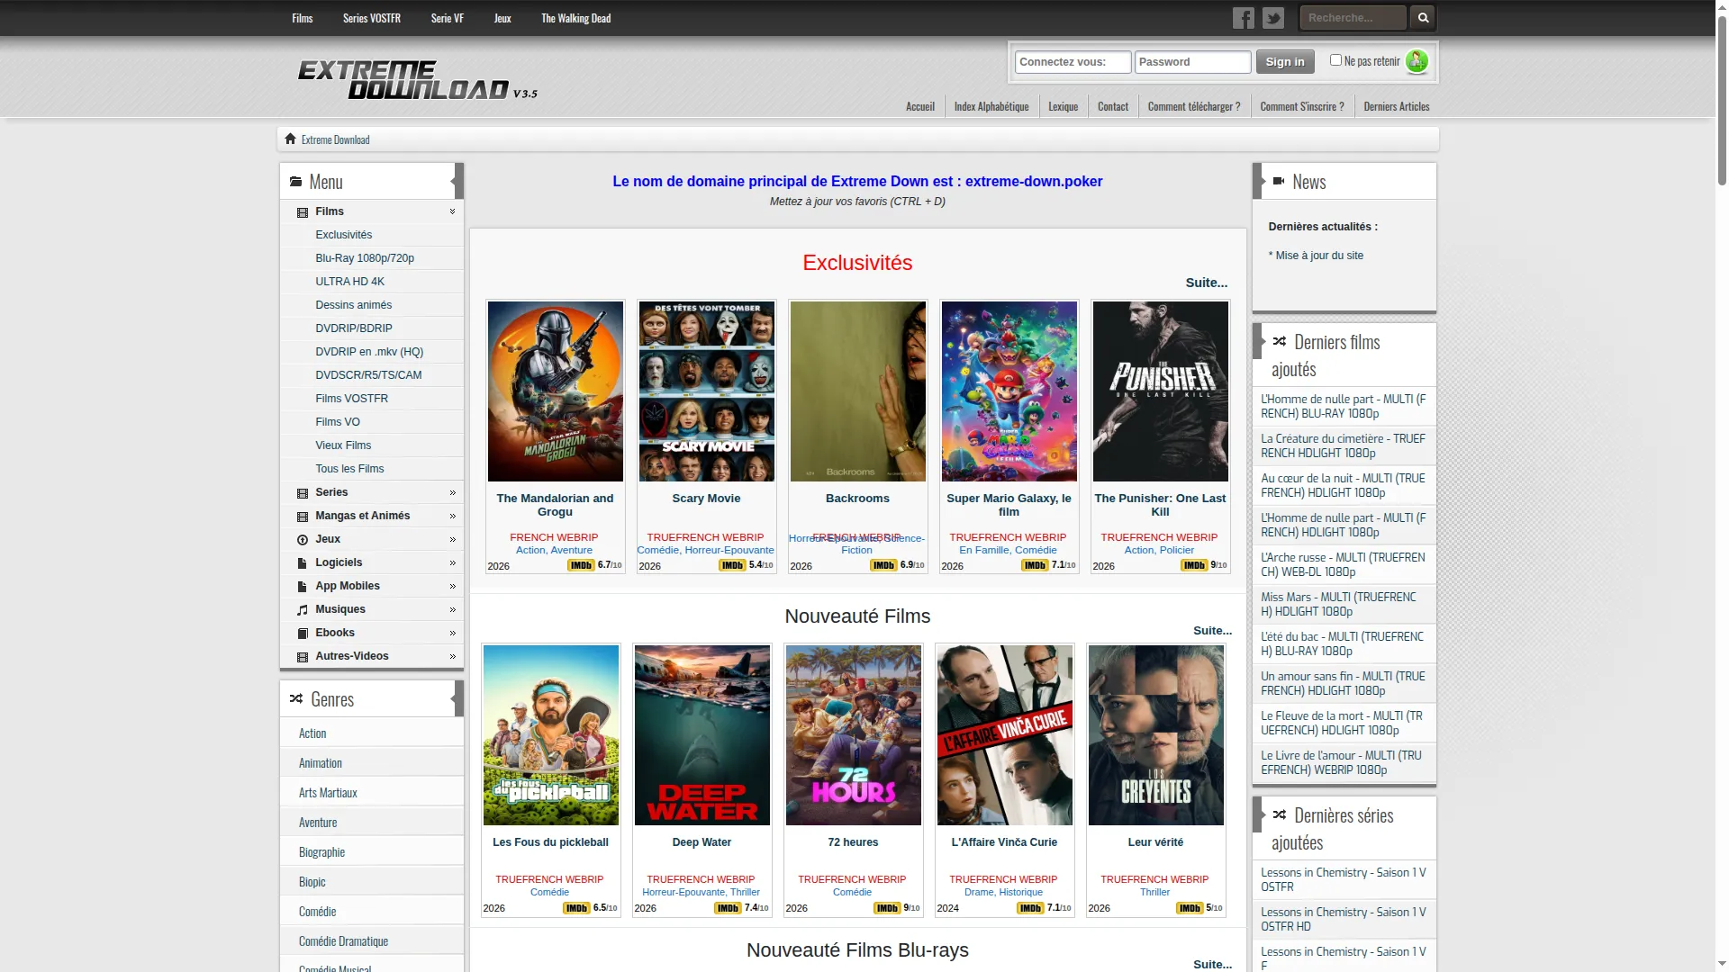Image resolution: width=1729 pixels, height=972 pixels.
Task: Click Suite link beside Nouveauté Films
Action: click(x=1213, y=631)
